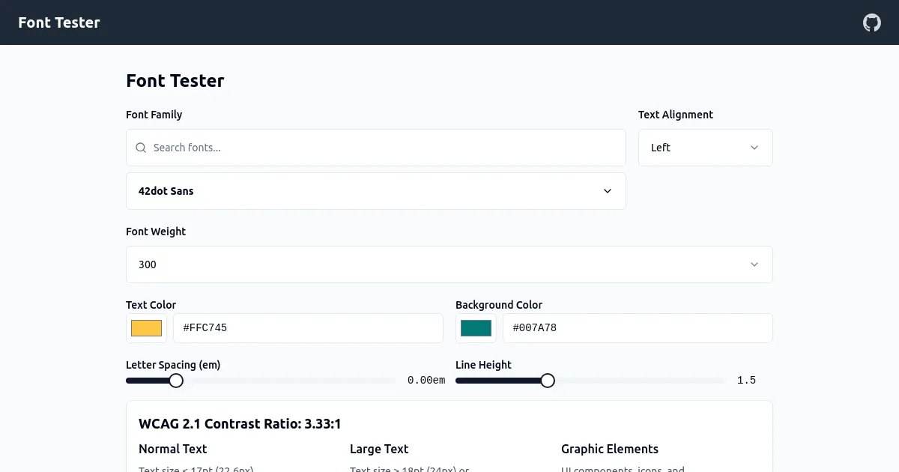Open the GitHub repository icon
This screenshot has height=472, width=899.
(x=872, y=22)
